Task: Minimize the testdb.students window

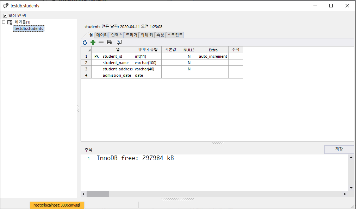Action: click(x=315, y=6)
